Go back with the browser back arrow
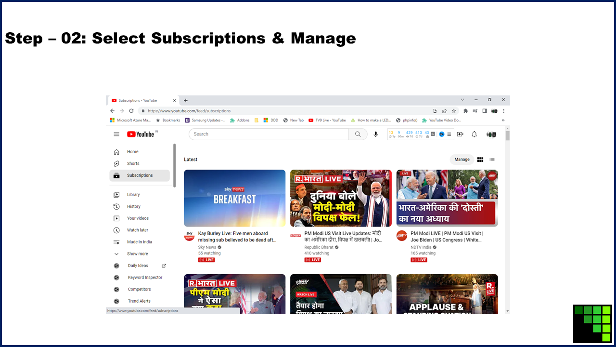 (112, 111)
